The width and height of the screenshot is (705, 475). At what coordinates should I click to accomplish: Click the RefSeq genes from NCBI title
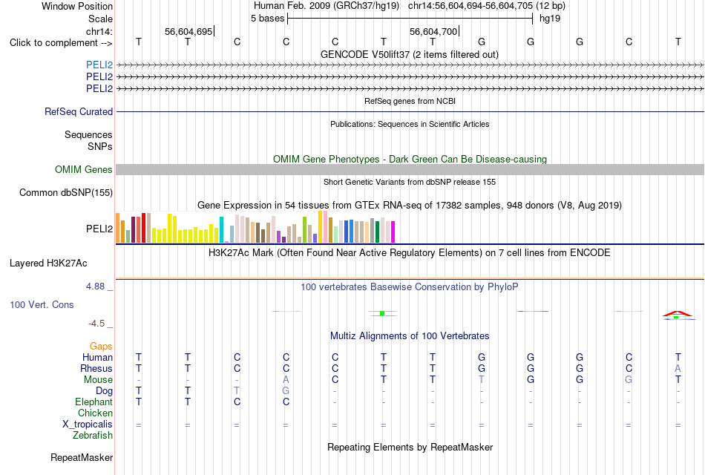410,101
